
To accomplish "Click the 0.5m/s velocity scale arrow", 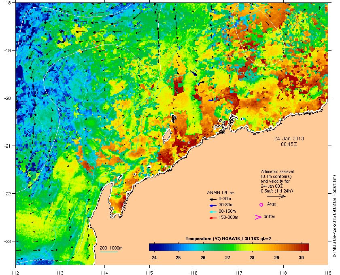I will (x=276, y=196).
